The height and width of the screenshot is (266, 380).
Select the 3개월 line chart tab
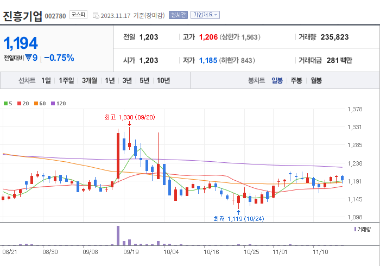[x=90, y=80]
